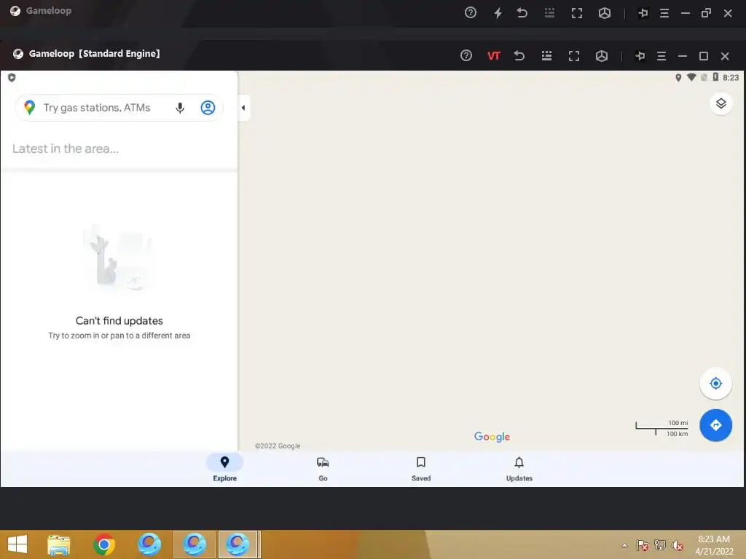Click 'Latest in the area...' heading
Screen dimensions: 746x559
66,148
